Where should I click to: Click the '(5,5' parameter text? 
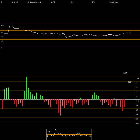[x=72, y=2]
